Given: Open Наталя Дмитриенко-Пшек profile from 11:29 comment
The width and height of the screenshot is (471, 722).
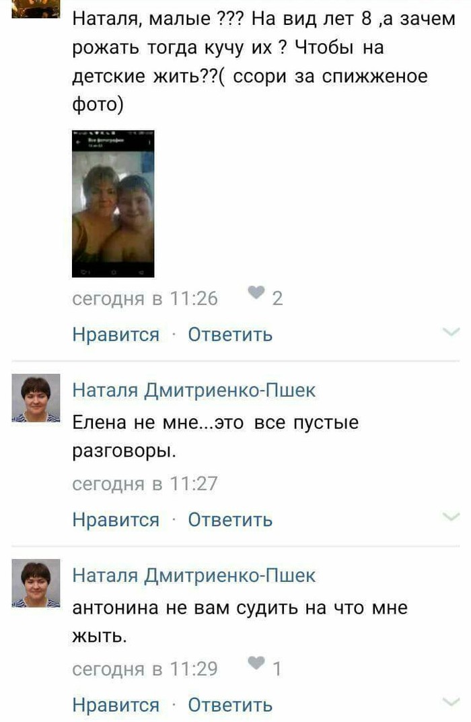Looking at the screenshot, I should (x=194, y=576).
